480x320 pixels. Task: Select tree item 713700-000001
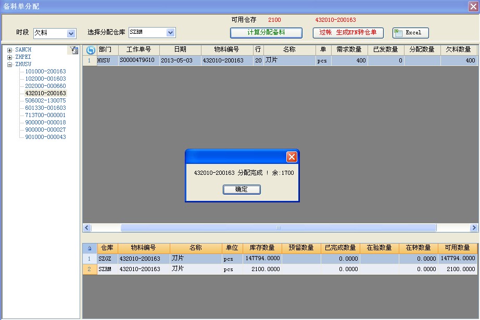pyautogui.click(x=45, y=116)
